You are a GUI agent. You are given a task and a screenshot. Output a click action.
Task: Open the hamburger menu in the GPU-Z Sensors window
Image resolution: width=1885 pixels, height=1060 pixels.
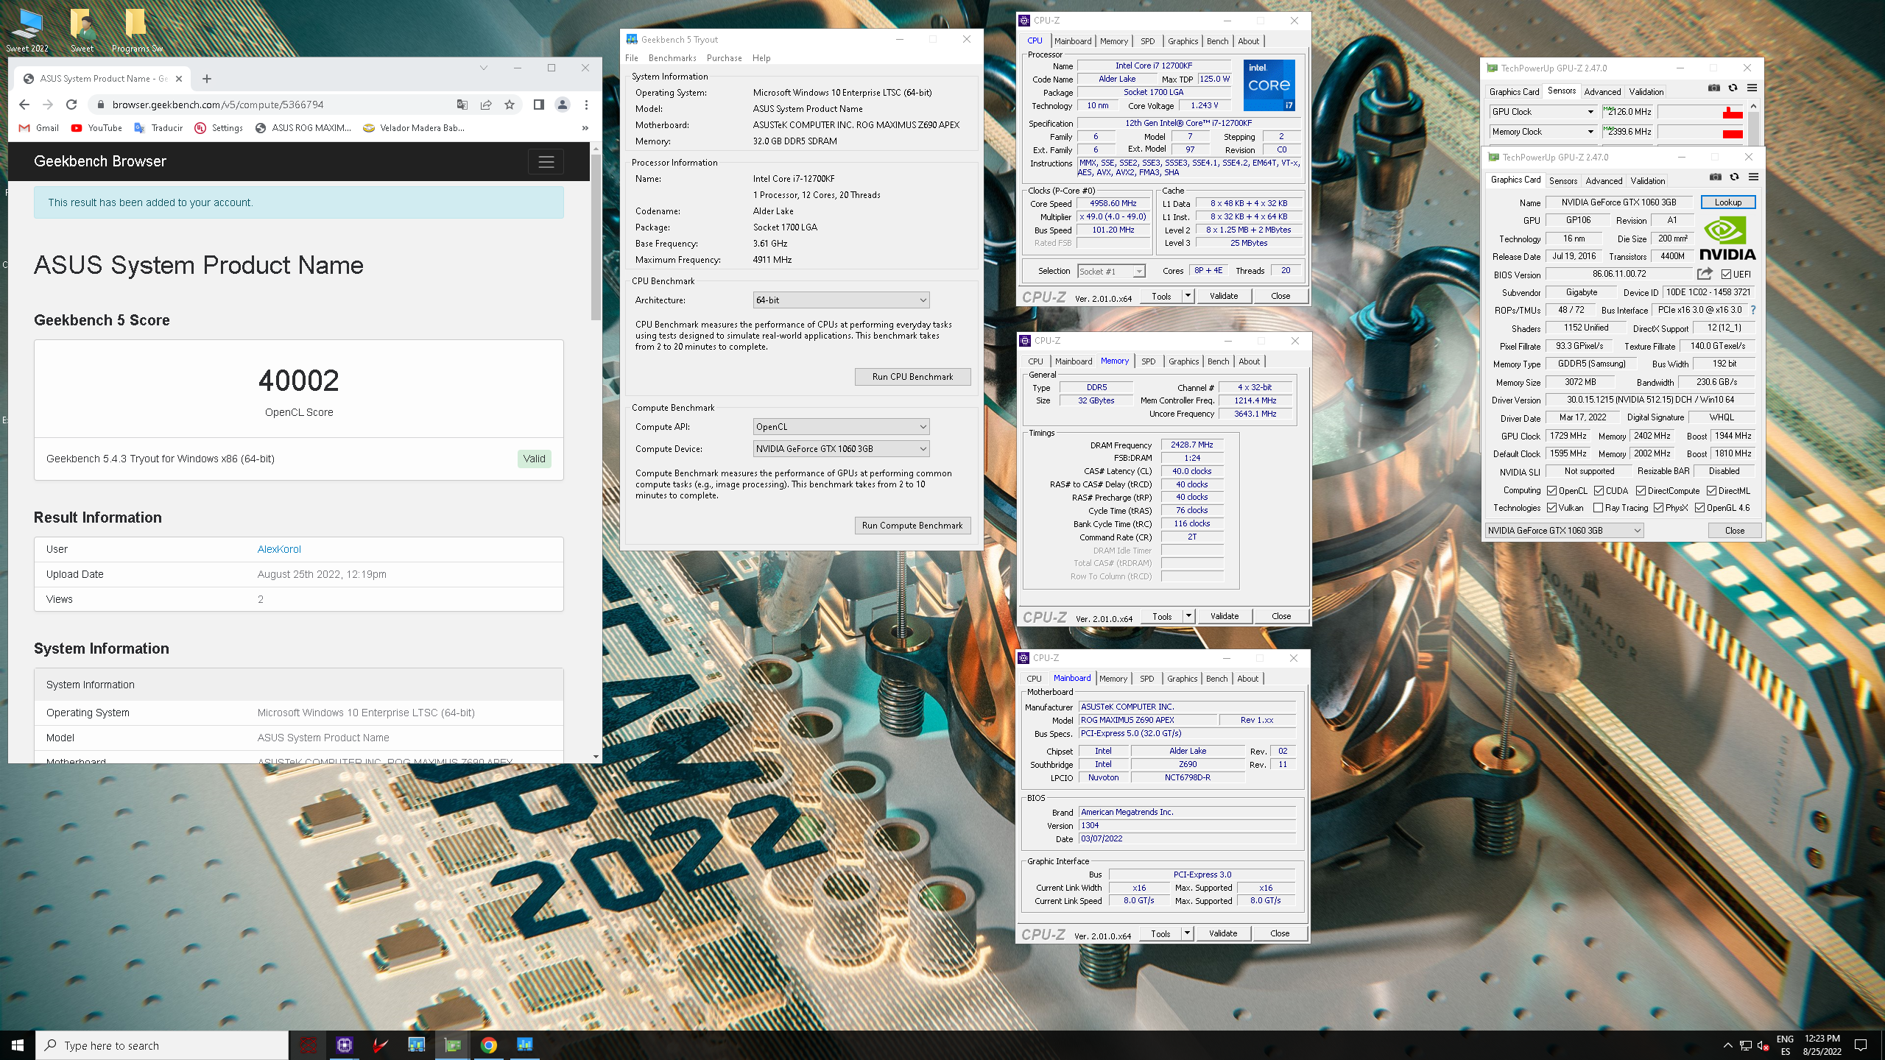pyautogui.click(x=1752, y=88)
